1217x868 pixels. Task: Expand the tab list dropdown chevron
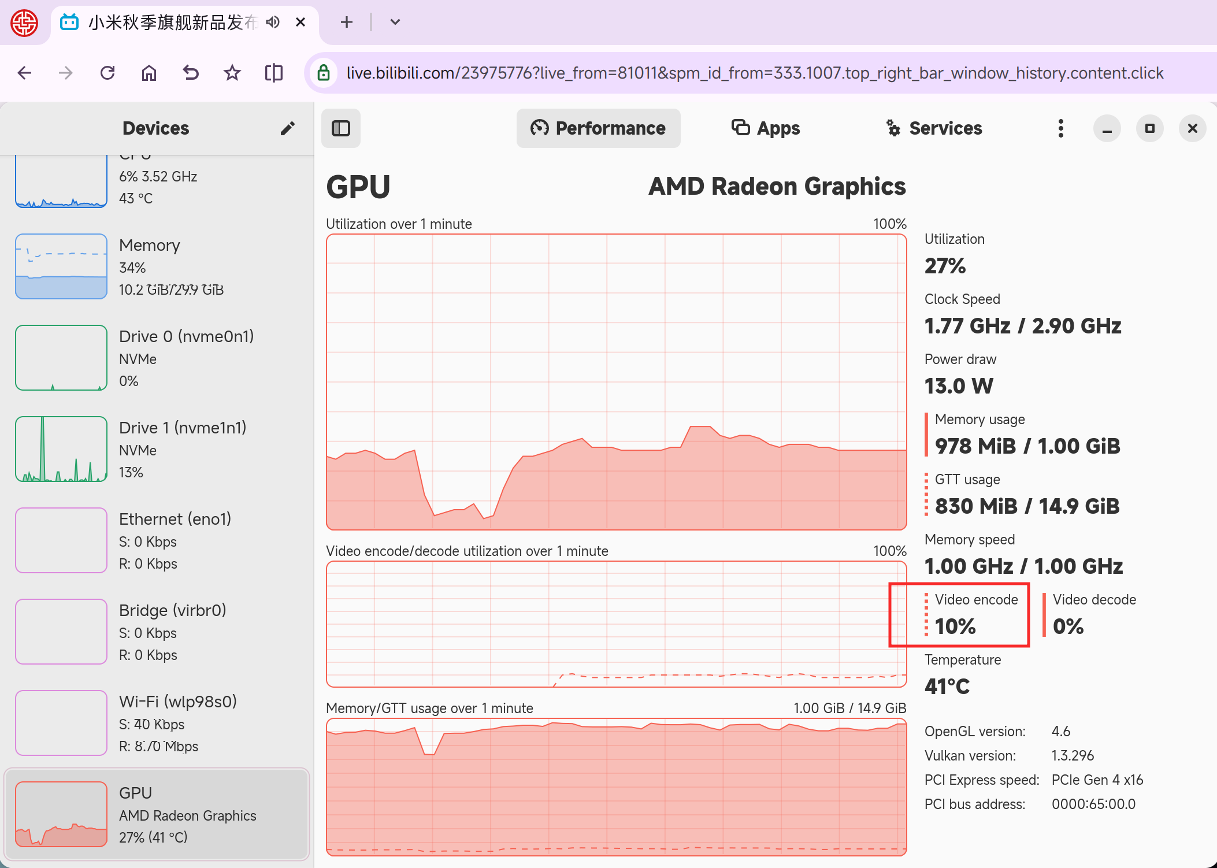395,23
